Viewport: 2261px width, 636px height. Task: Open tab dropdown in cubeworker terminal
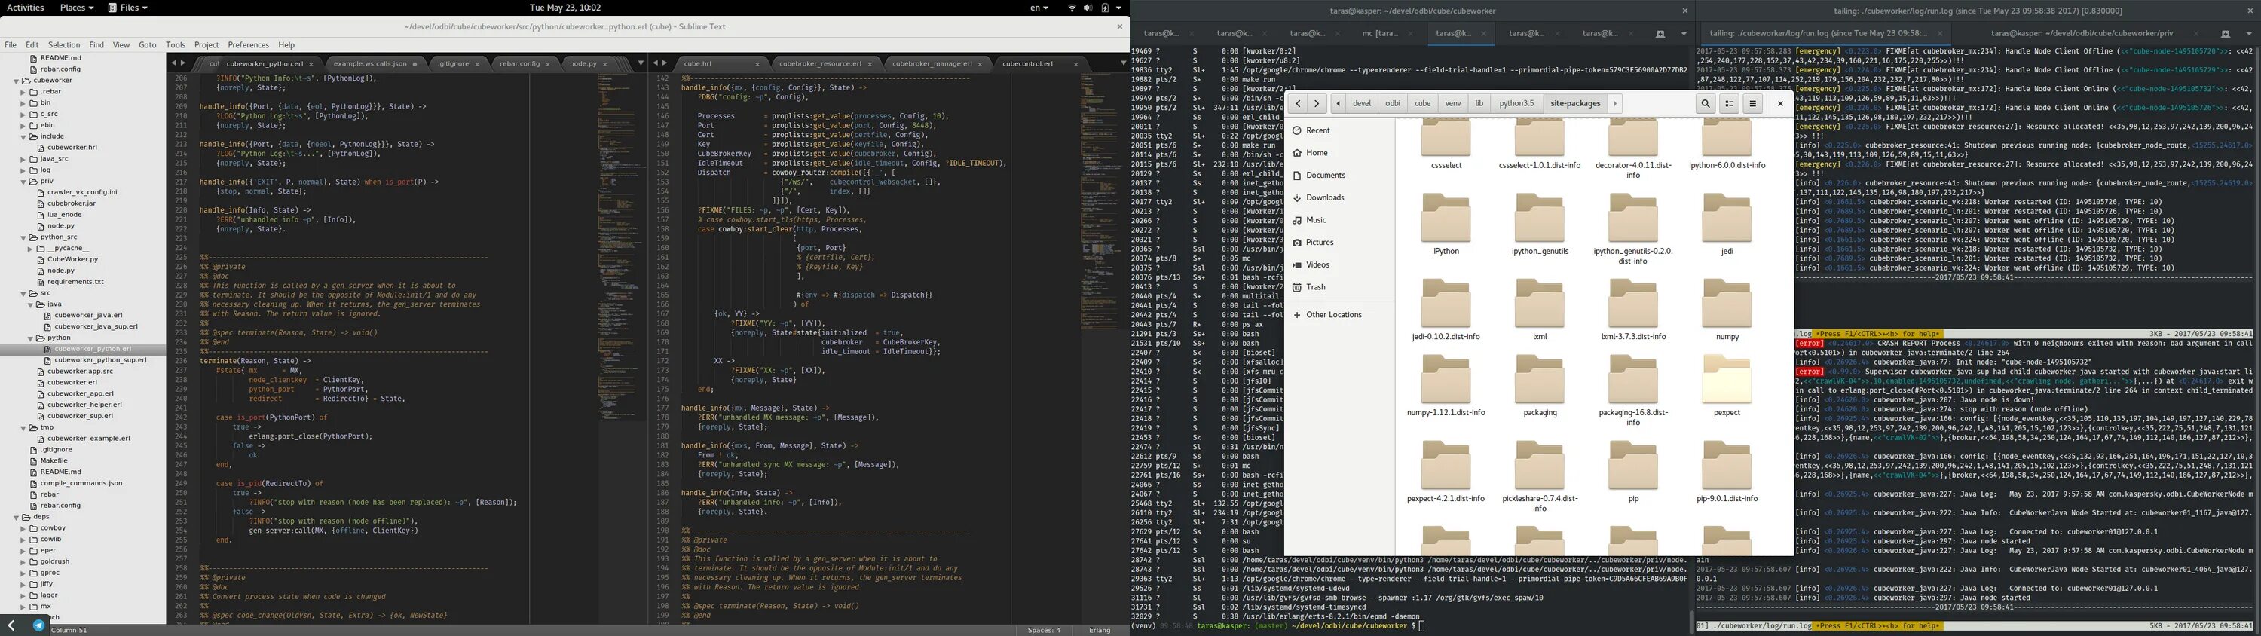pyautogui.click(x=1684, y=33)
